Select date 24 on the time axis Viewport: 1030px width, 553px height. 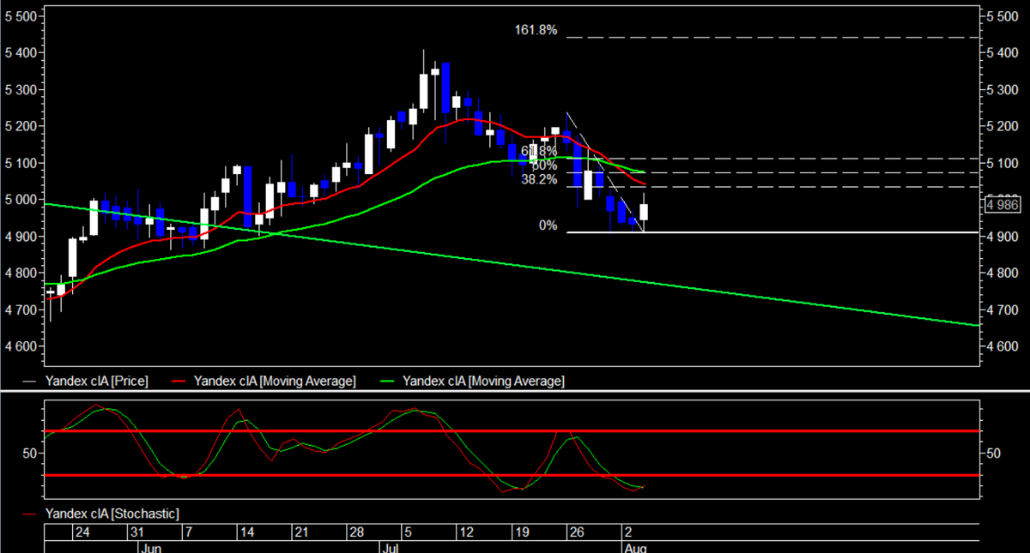point(82,532)
